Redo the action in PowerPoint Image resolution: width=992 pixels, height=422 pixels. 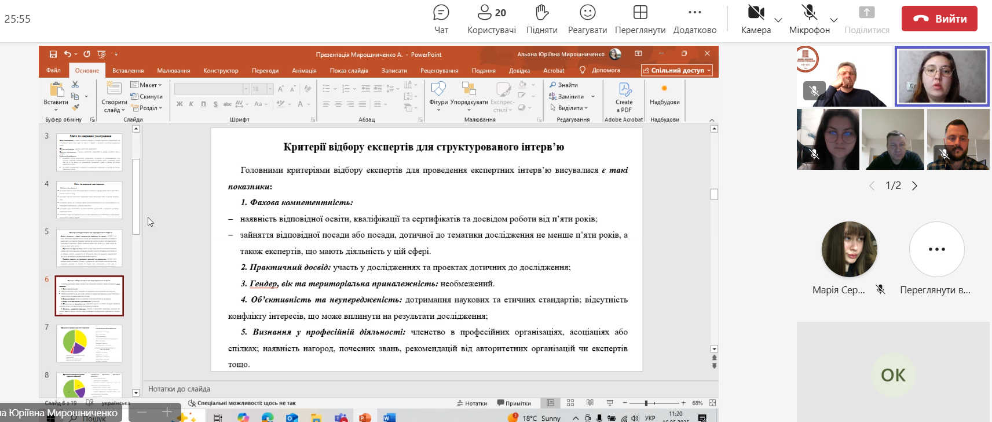click(x=87, y=54)
